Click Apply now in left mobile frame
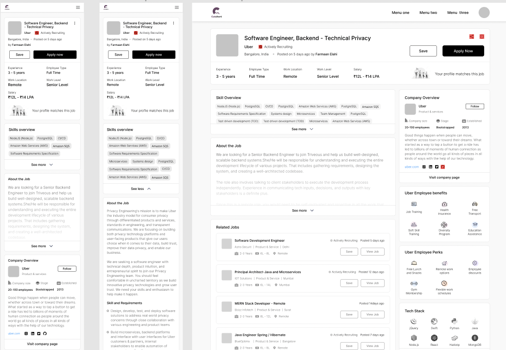Image resolution: width=506 pixels, height=350 pixels. pos(55,55)
